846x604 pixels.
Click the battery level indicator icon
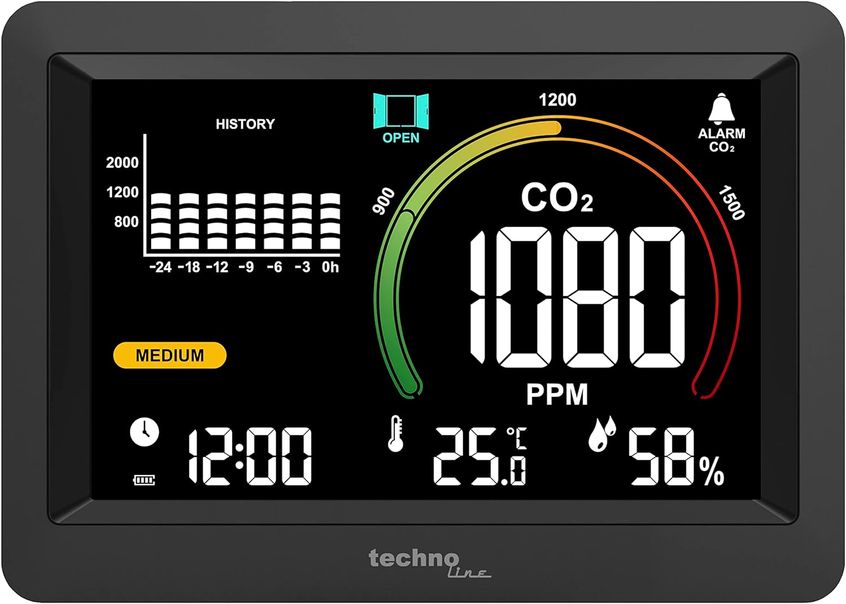(x=144, y=480)
